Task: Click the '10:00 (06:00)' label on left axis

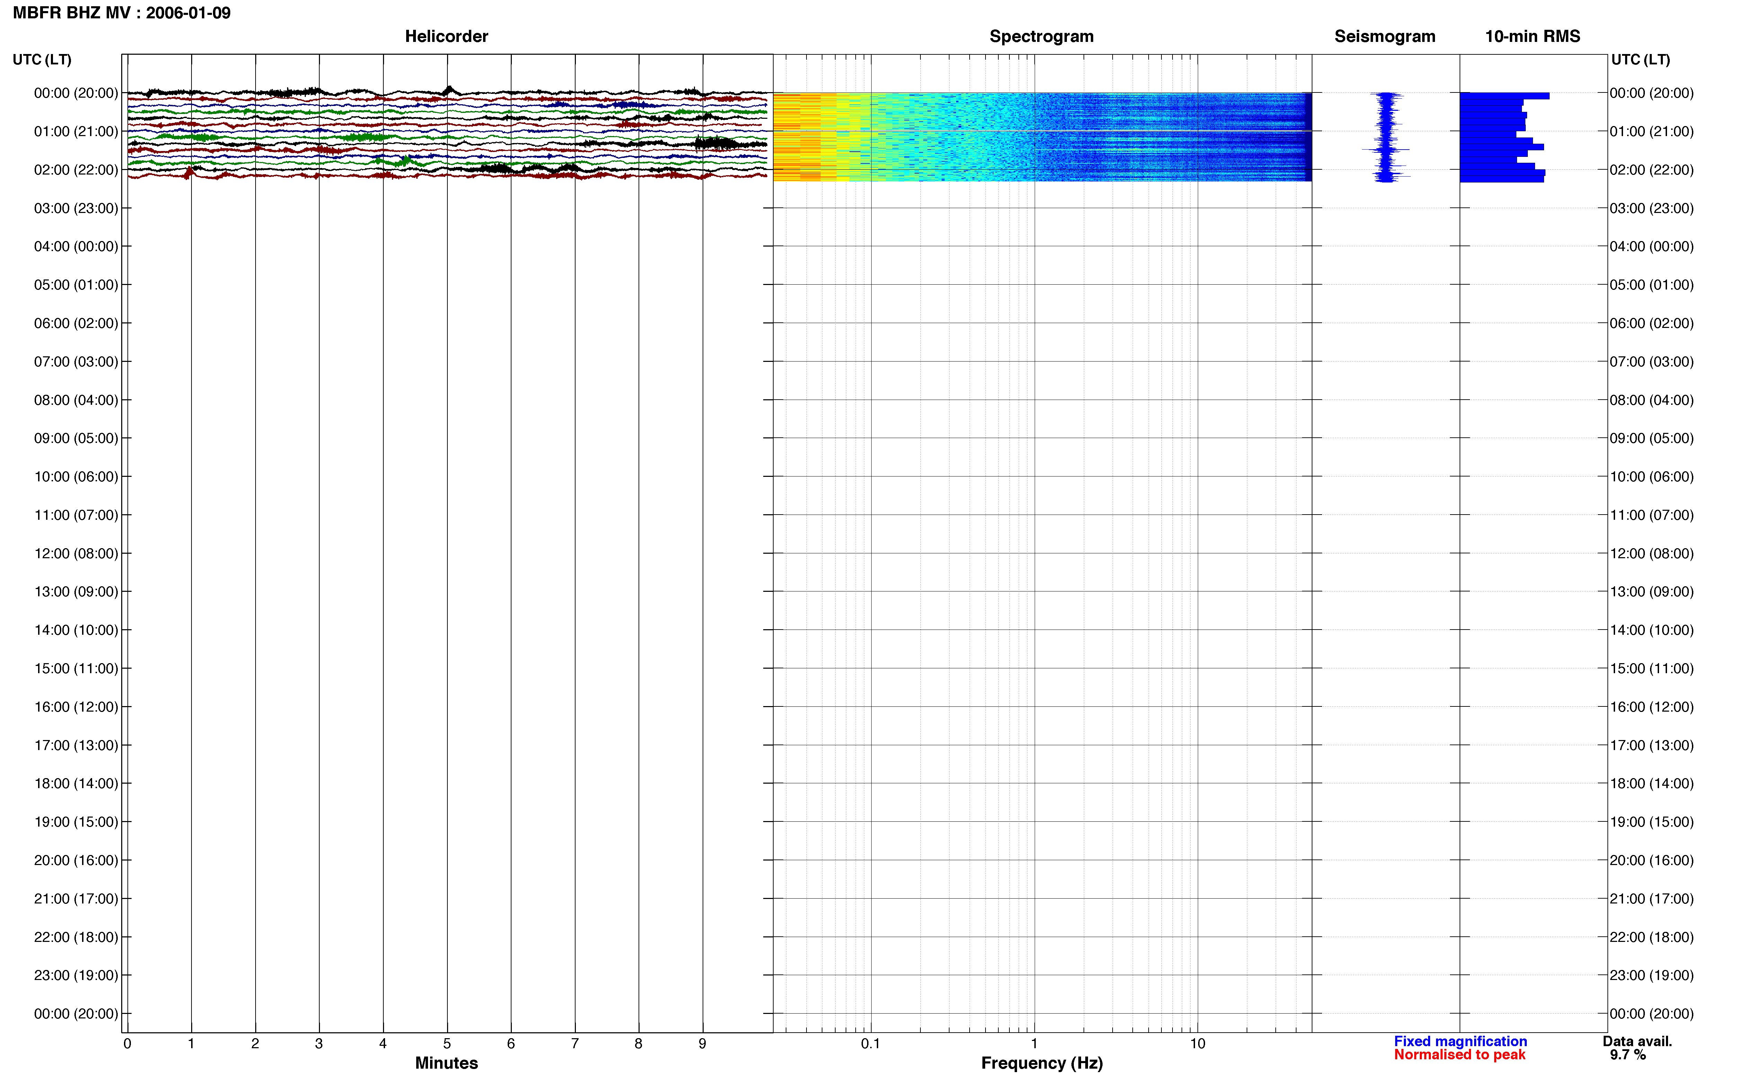Action: 76,476
